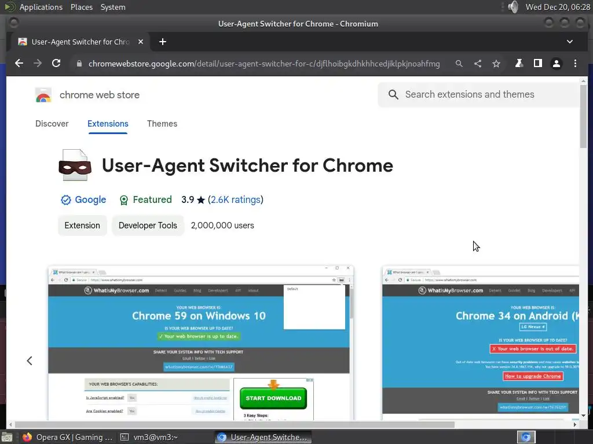Switch to Opera GX taskbar window
This screenshot has height=444, width=593.
(x=67, y=437)
